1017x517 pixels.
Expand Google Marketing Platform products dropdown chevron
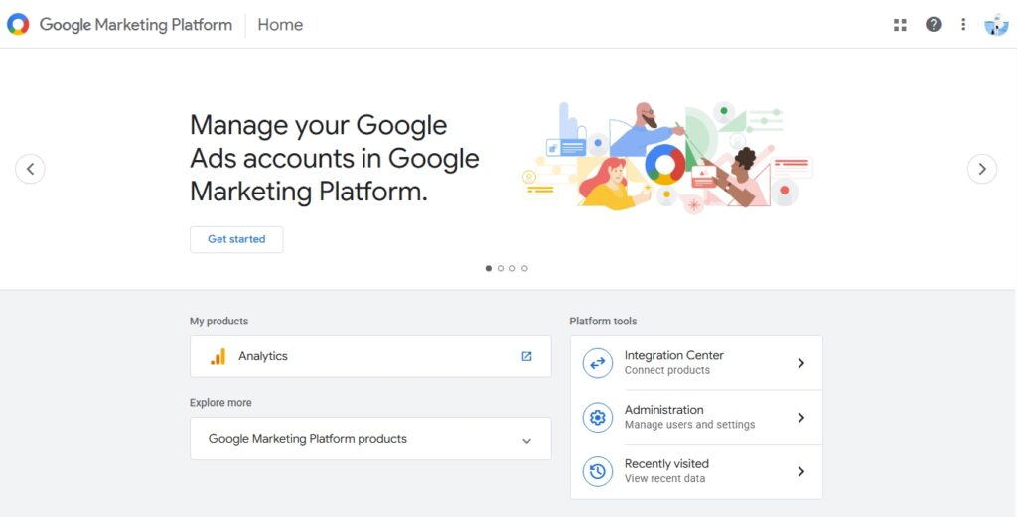pos(526,441)
